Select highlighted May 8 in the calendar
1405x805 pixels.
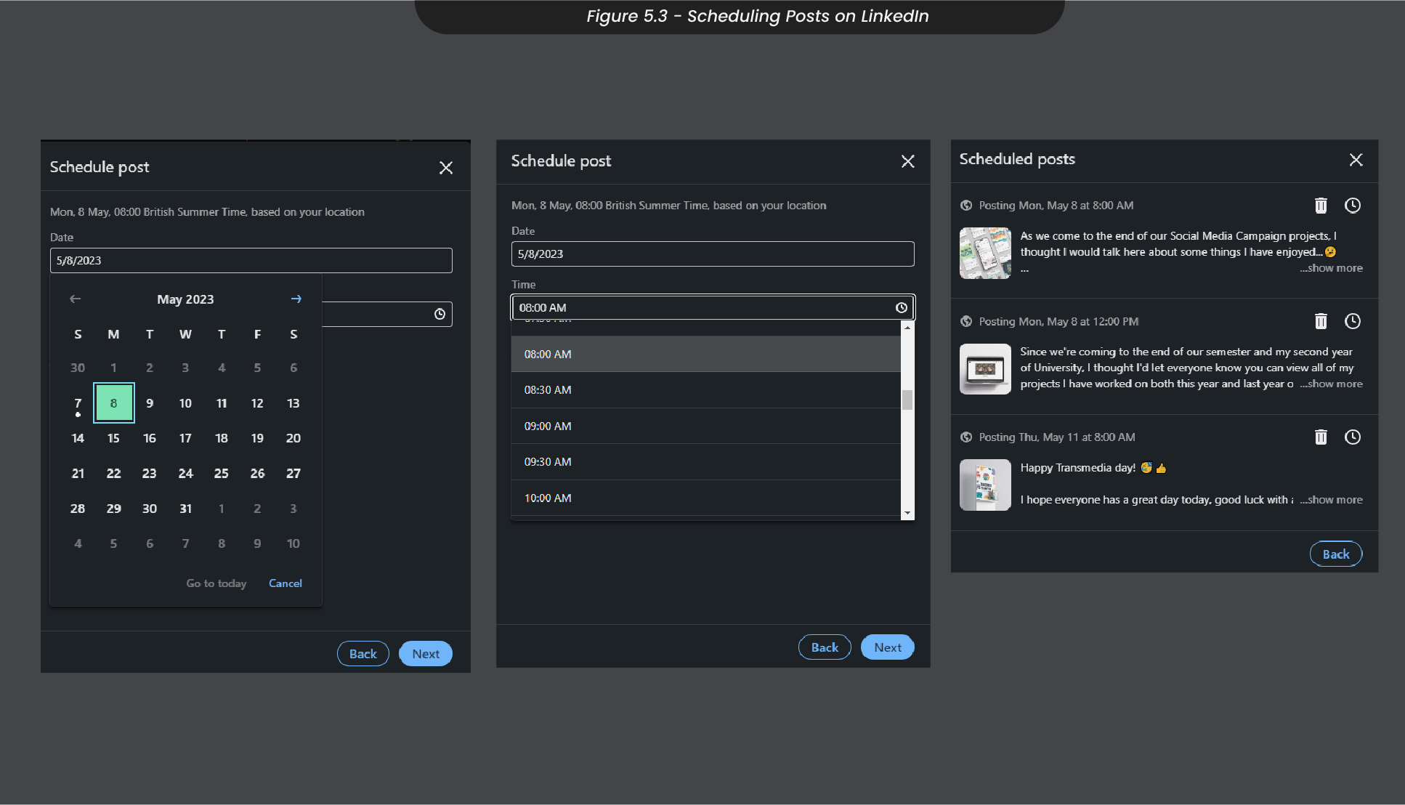pos(114,403)
